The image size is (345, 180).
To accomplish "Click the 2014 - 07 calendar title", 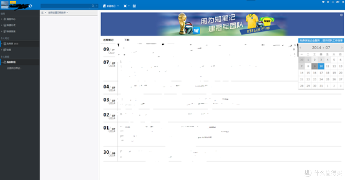I will [x=321, y=48].
